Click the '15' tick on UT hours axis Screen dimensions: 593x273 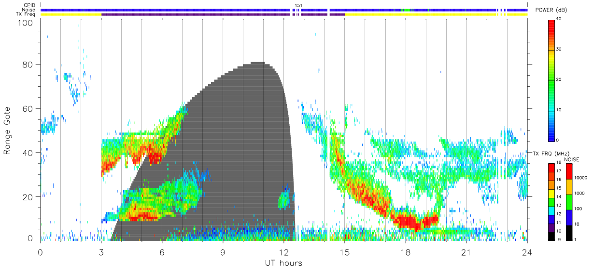coord(345,252)
